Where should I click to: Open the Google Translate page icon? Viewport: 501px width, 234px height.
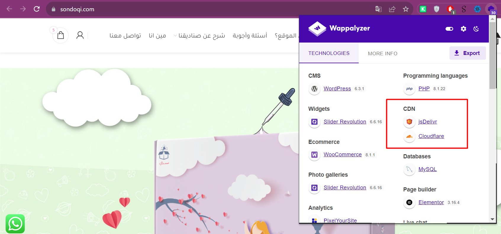pyautogui.click(x=378, y=9)
